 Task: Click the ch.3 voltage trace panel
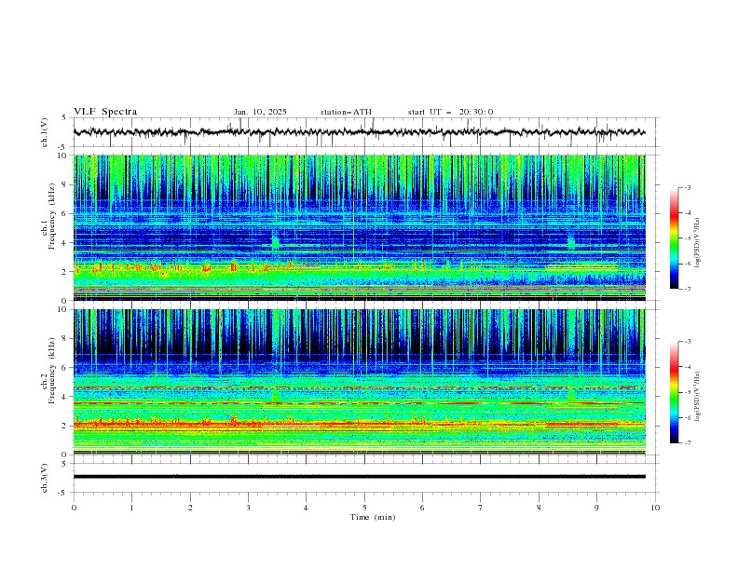(366, 478)
